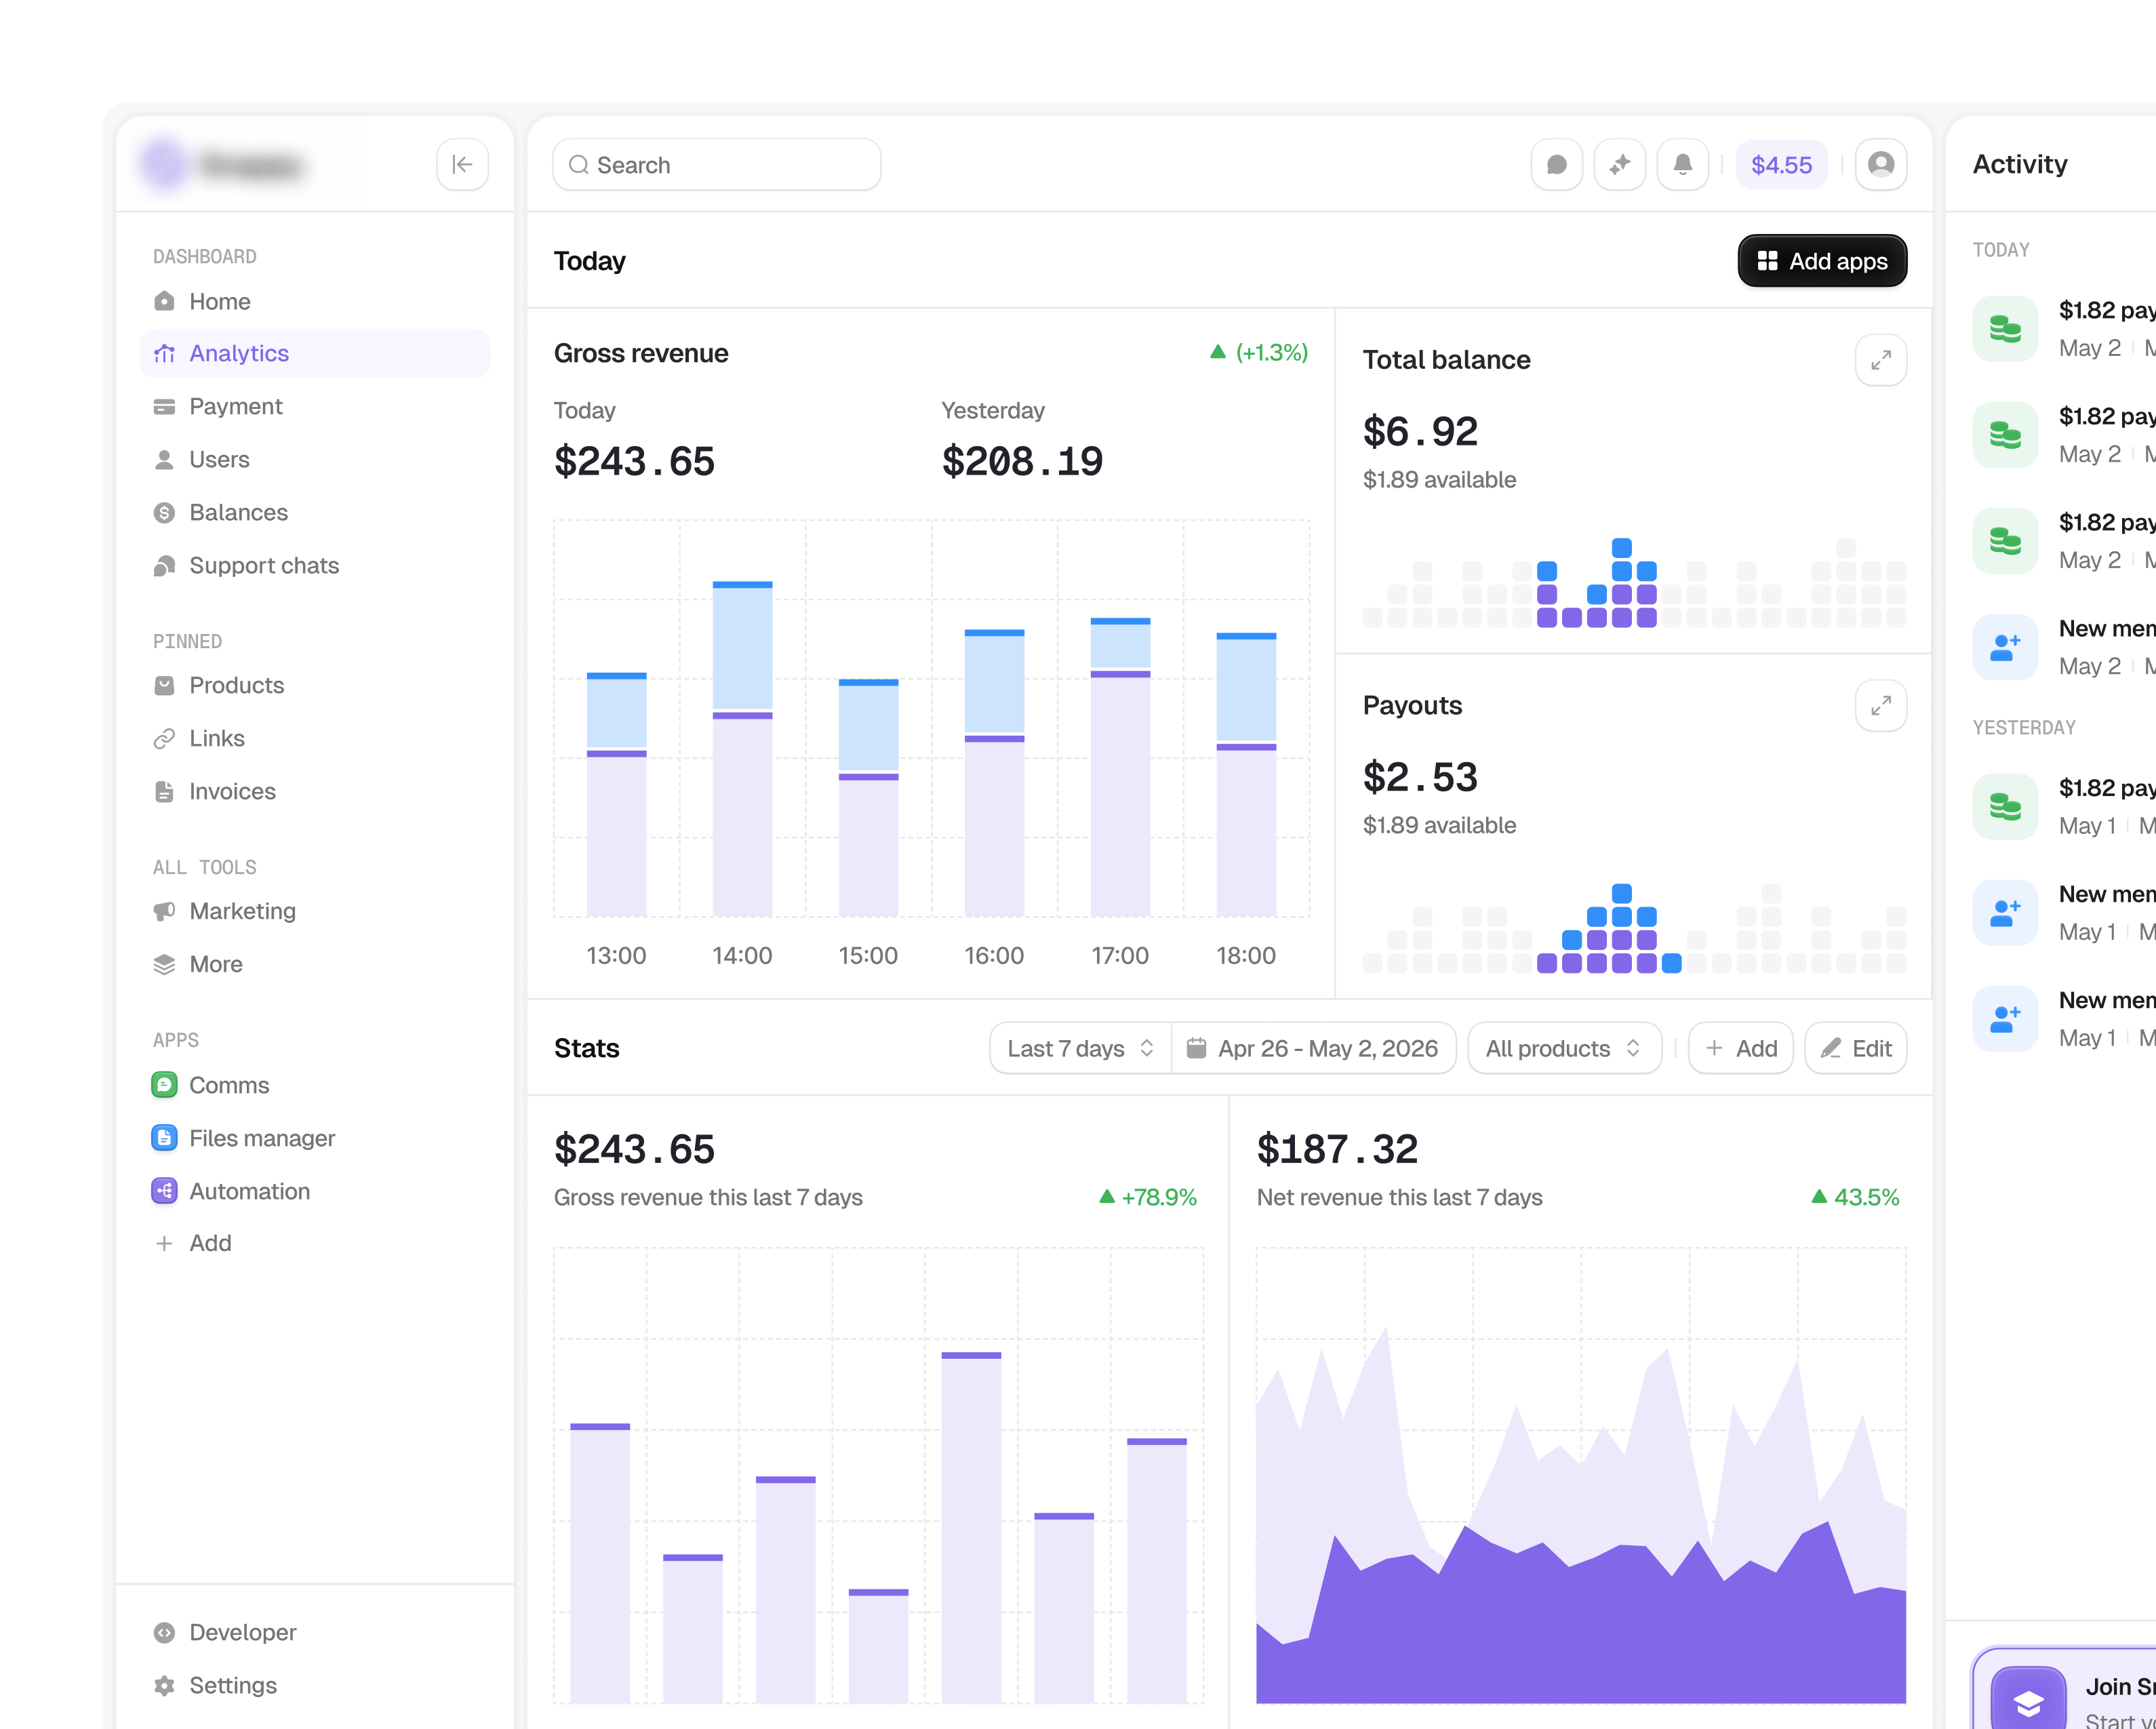
Task: Click the Add button in Stats
Action: 1740,1048
